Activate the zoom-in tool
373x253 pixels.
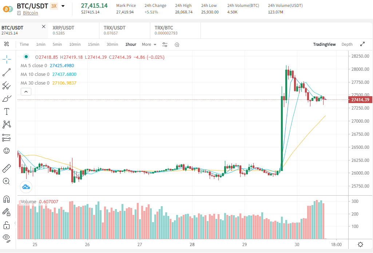coord(6,181)
